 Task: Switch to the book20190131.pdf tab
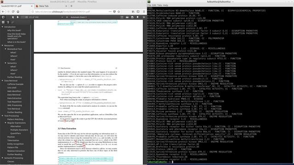pyautogui.click(x=17, y=6)
